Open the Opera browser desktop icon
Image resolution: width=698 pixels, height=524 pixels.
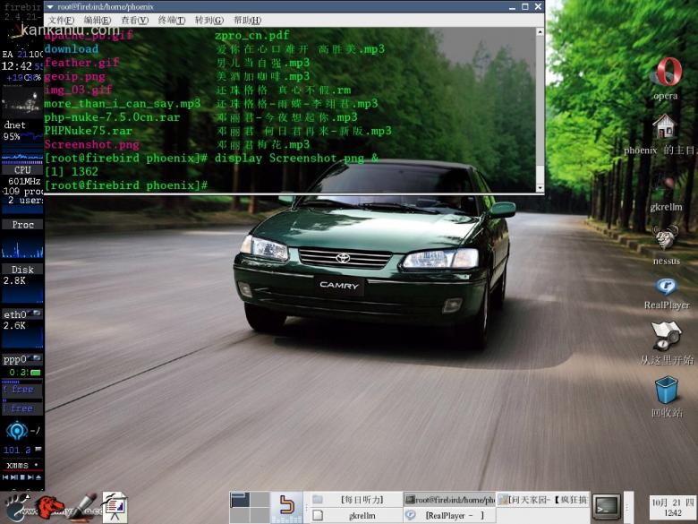click(667, 73)
